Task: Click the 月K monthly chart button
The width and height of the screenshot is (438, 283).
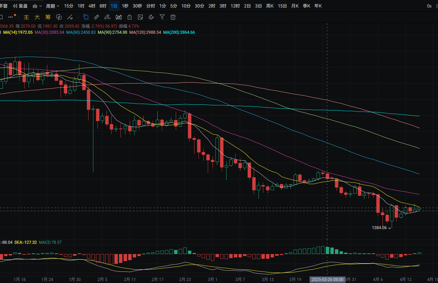Action: (295, 6)
